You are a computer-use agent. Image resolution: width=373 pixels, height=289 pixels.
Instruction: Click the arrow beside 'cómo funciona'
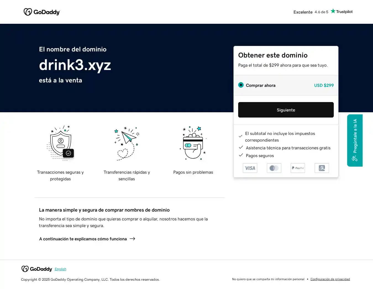(133, 239)
